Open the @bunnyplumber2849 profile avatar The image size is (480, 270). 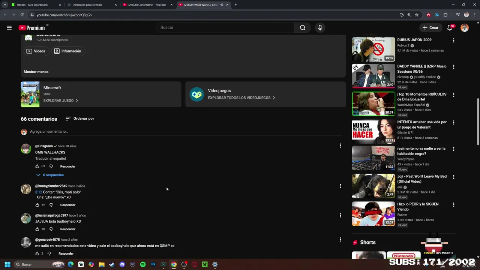26,189
